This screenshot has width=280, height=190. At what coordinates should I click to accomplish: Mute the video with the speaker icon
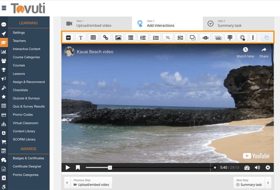point(257,168)
